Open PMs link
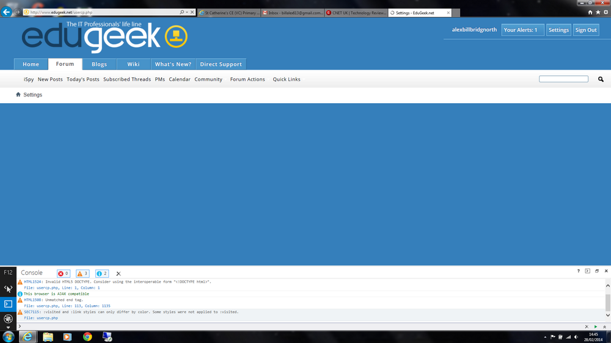This screenshot has width=611, height=343. (x=159, y=79)
